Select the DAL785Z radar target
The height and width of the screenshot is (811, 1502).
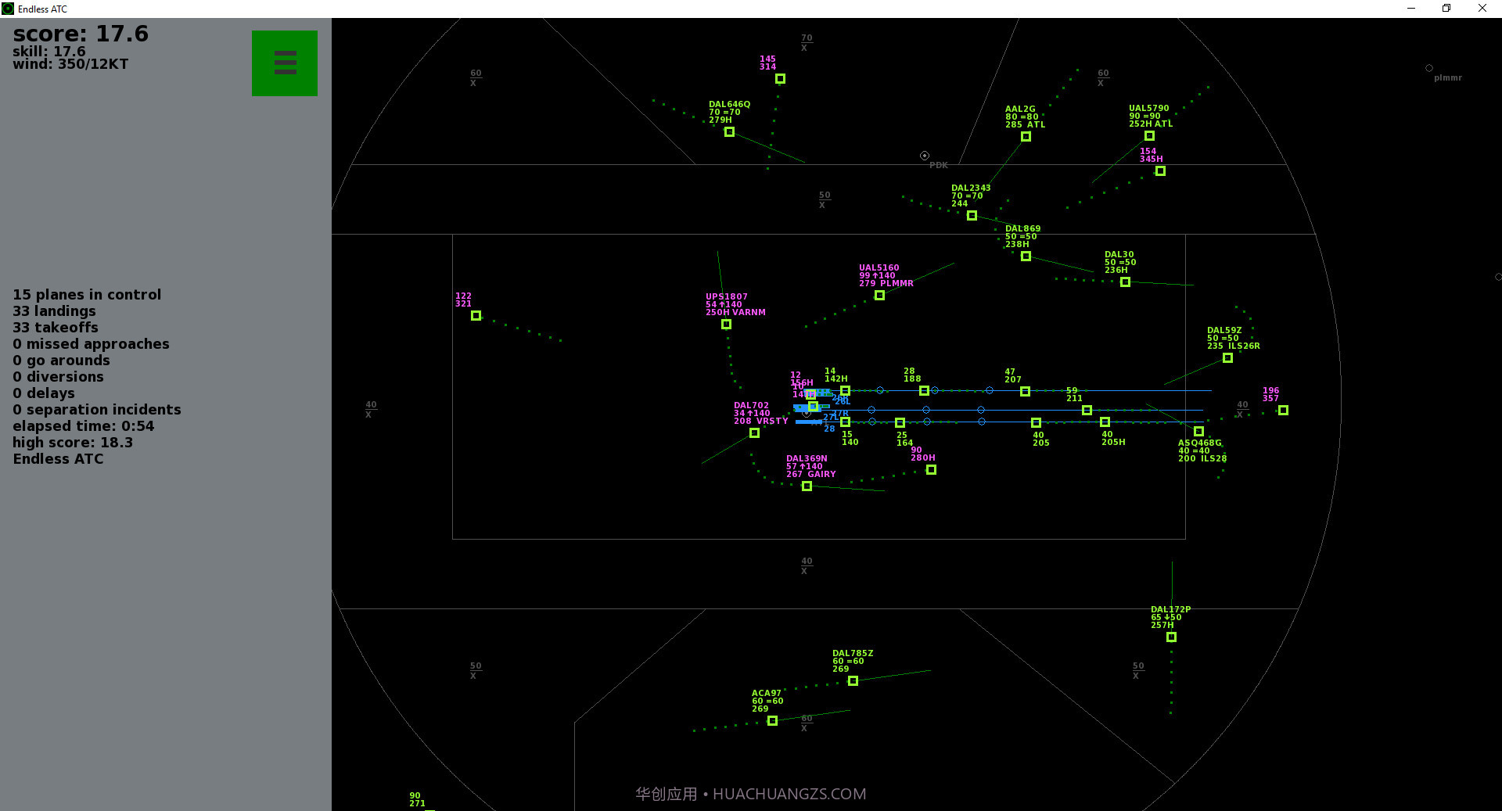pos(853,681)
